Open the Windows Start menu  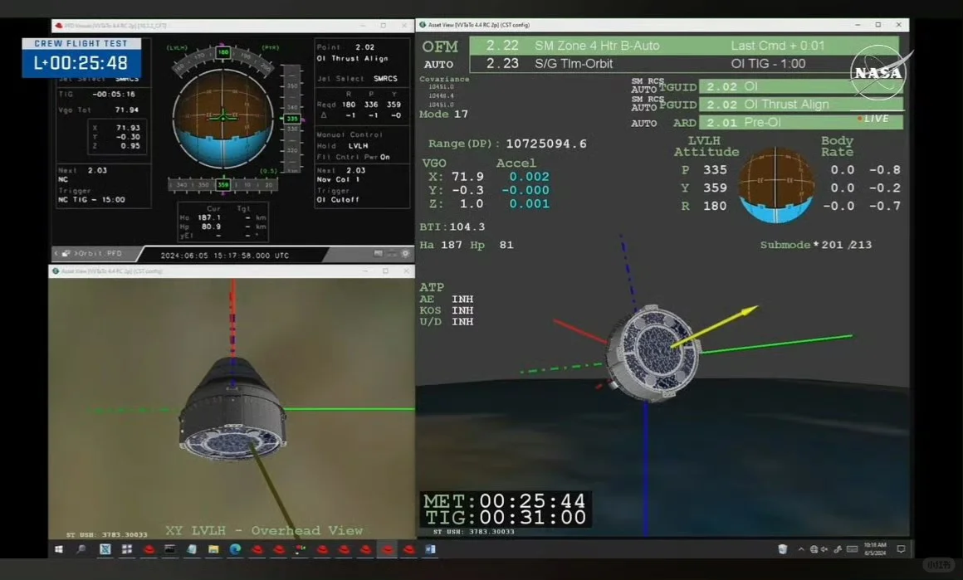[59, 549]
